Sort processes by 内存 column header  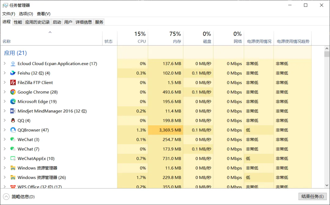coord(166,38)
